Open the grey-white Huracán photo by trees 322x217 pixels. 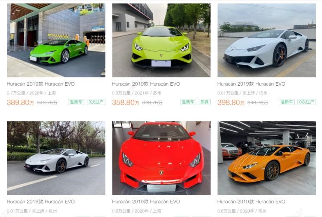[56, 158]
